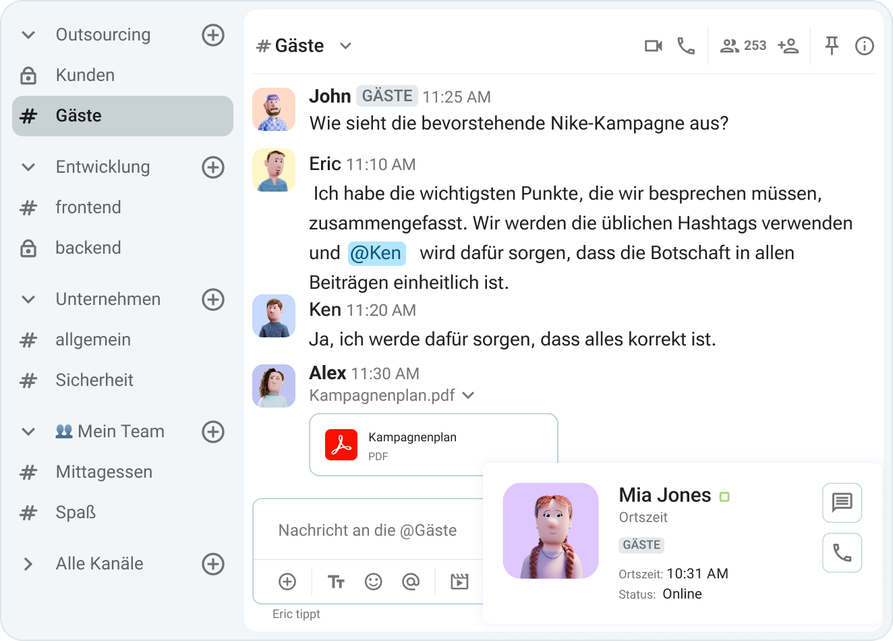Screen dimensions: 893x641
Task: Switch to the frontend channel
Action: pyautogui.click(x=88, y=207)
